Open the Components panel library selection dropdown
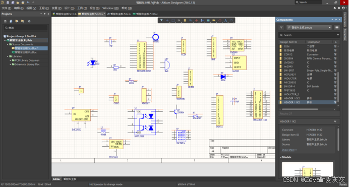 tap(309, 28)
